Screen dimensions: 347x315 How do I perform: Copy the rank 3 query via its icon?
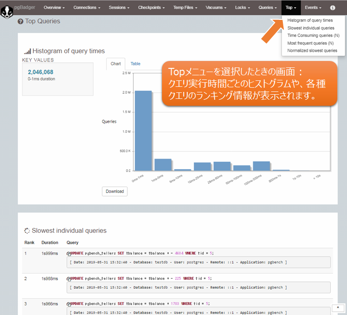(x=69, y=304)
